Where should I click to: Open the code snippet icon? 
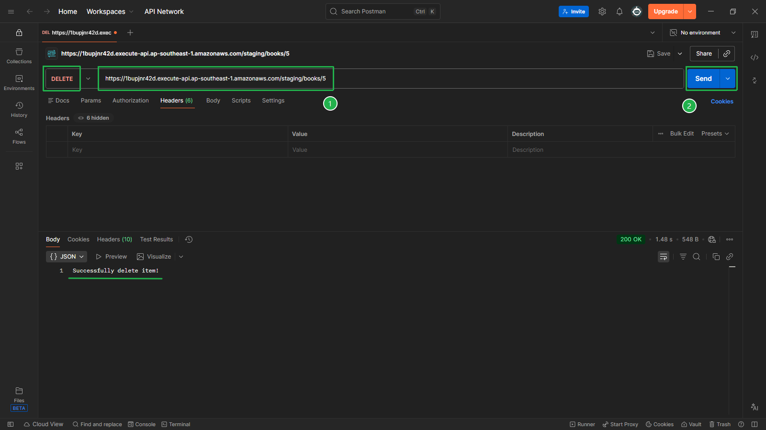point(755,57)
